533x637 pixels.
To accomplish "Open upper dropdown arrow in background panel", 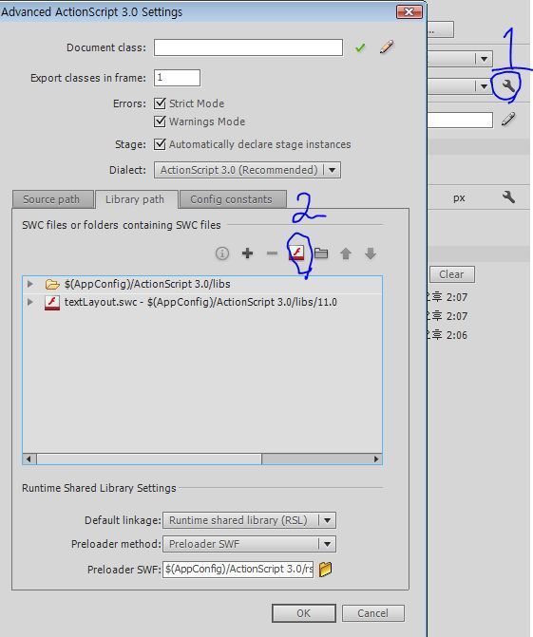I will point(484,59).
